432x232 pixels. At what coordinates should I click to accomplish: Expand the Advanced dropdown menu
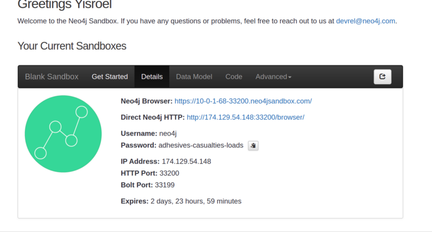(x=273, y=77)
